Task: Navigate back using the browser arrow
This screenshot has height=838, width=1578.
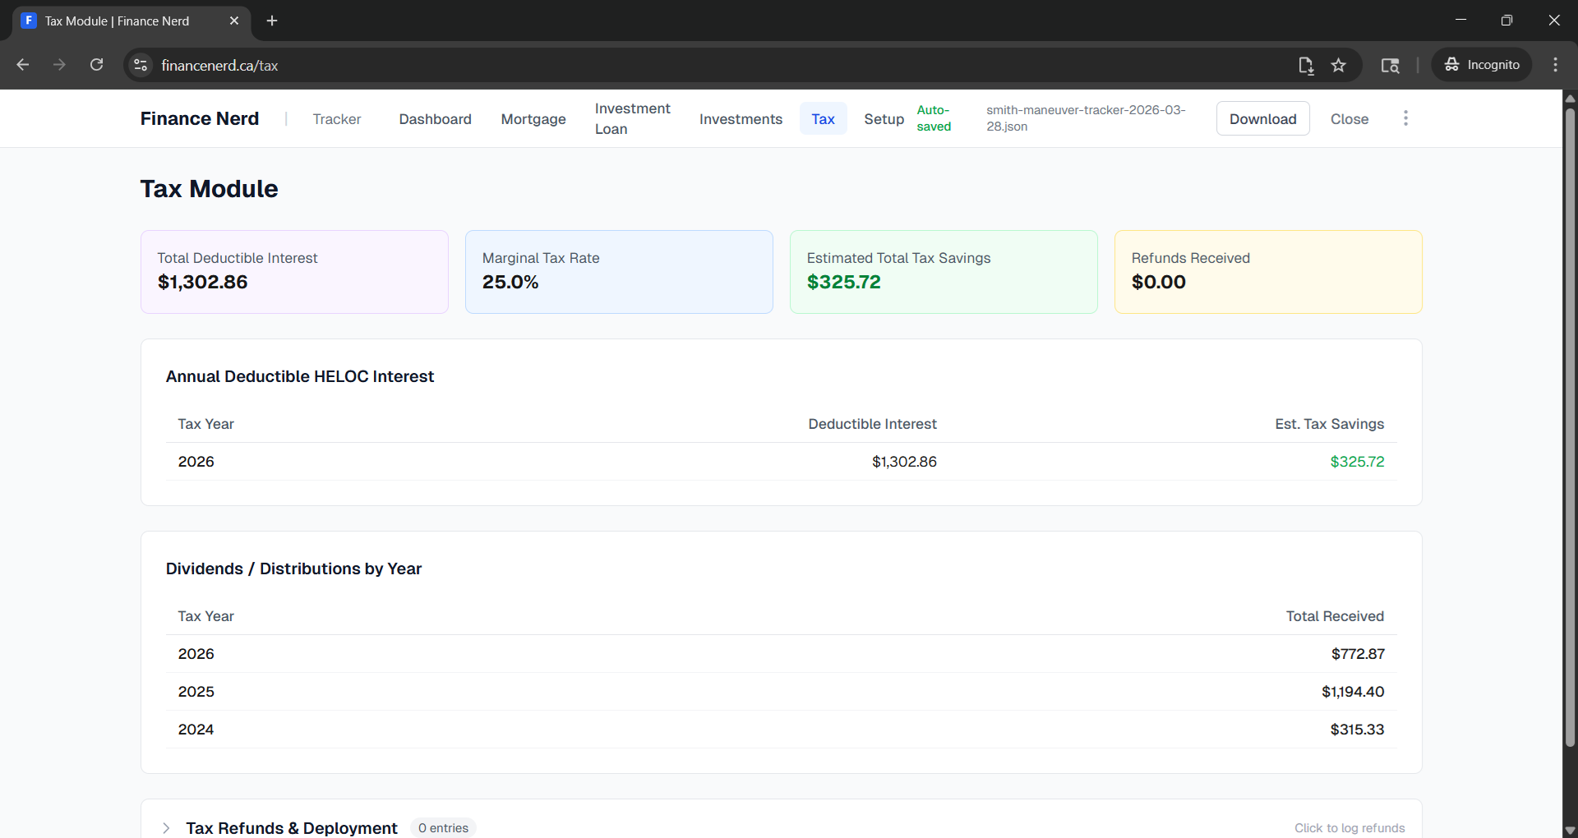Action: point(22,64)
